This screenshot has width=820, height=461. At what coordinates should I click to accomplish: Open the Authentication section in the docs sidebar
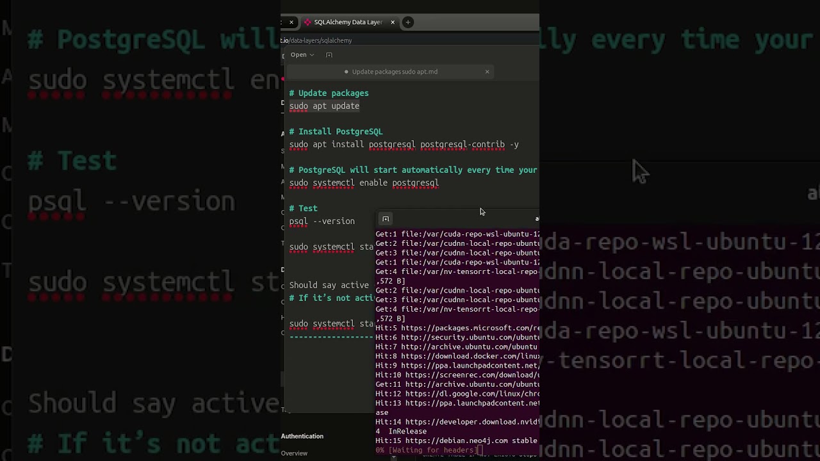(302, 436)
